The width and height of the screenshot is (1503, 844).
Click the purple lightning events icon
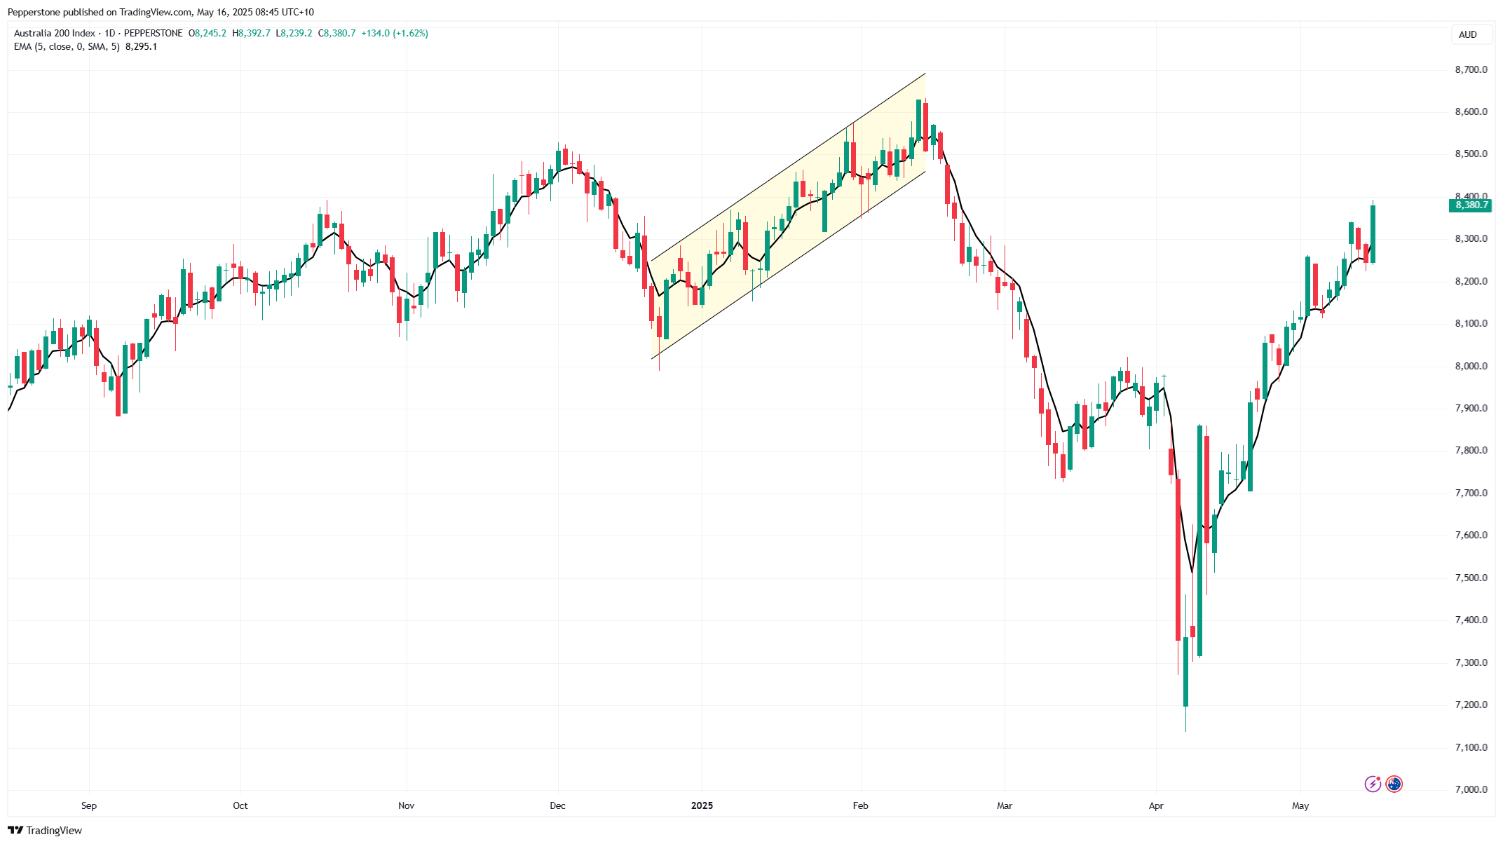coord(1372,784)
